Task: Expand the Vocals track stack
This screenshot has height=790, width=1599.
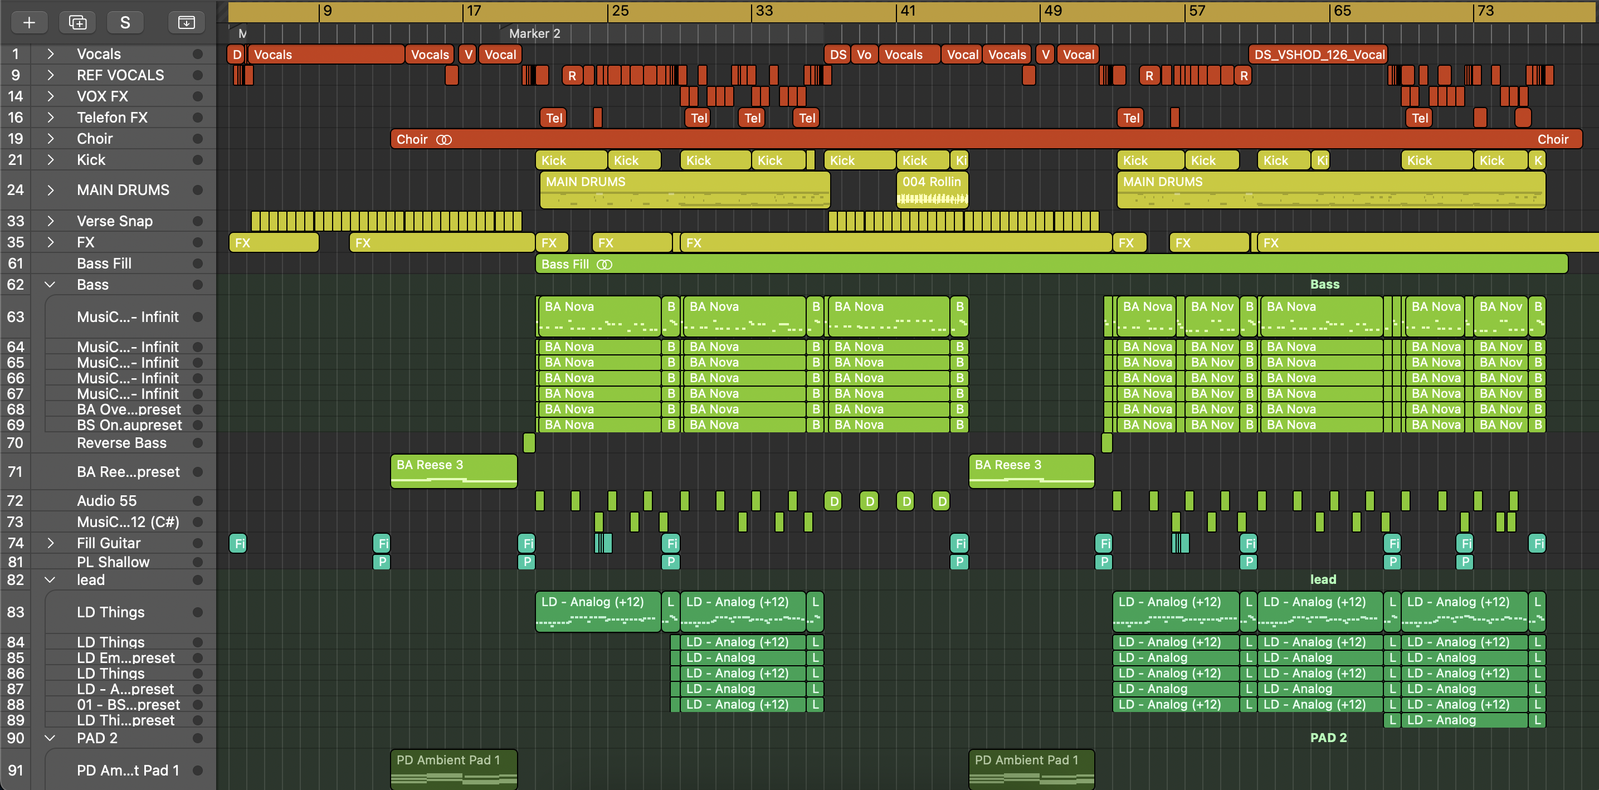Action: point(50,54)
